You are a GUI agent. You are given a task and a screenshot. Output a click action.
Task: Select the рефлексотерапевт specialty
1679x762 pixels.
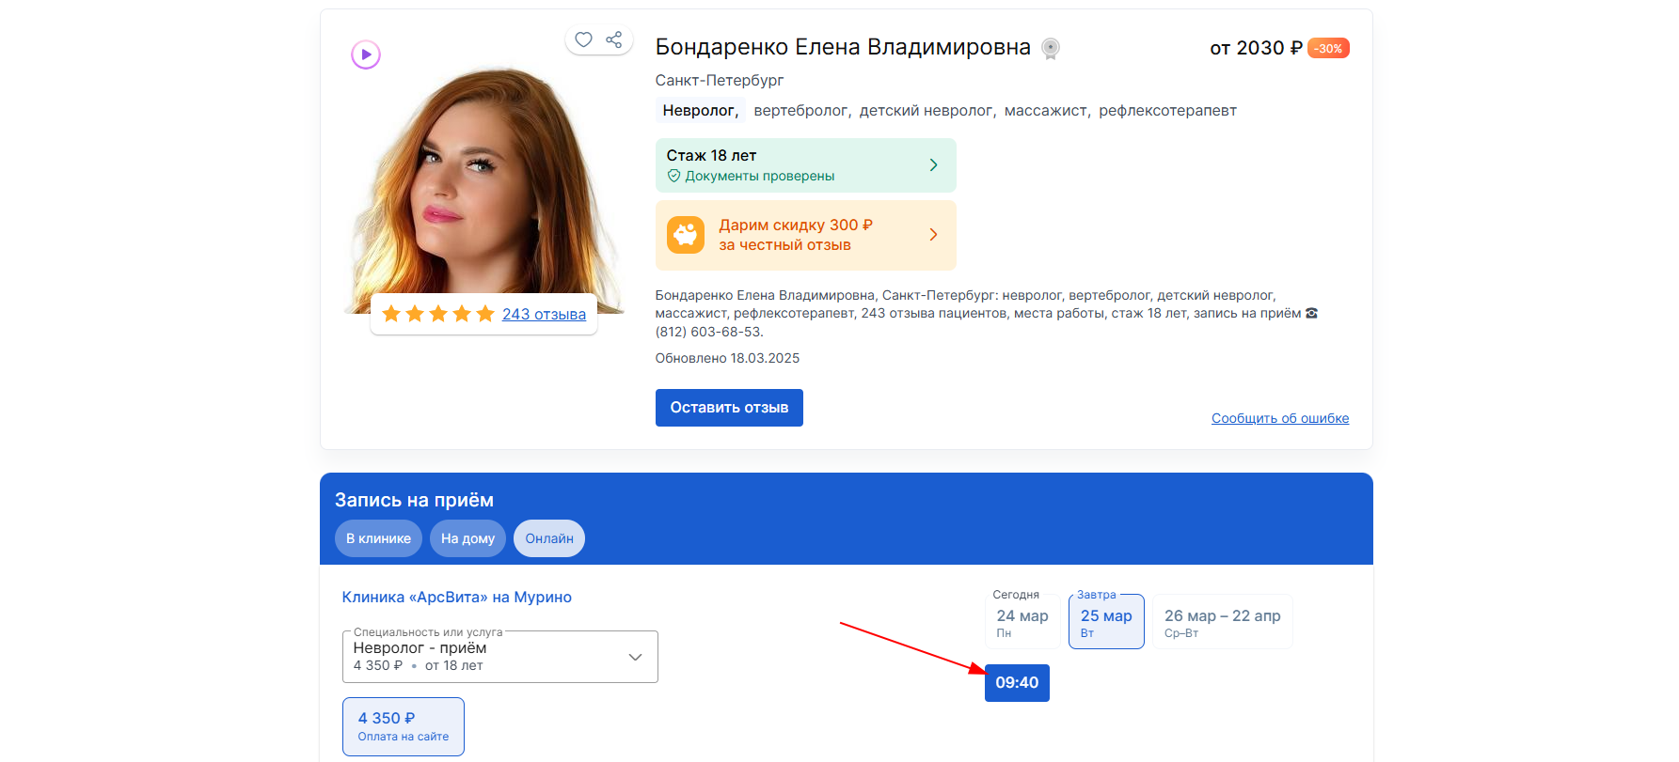coord(1167,111)
